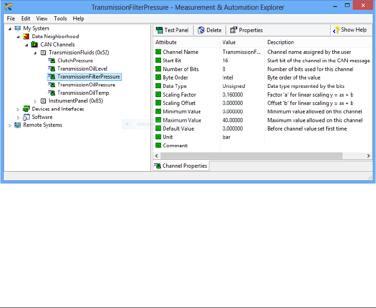Click the Unit value bar
The width and height of the screenshot is (376, 308).
coord(227,137)
